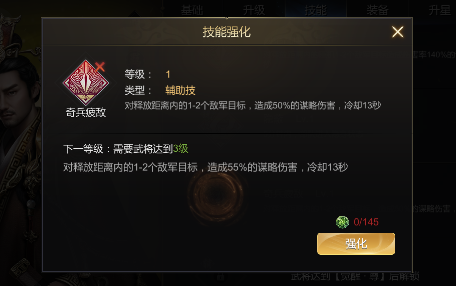Open the 技能 tab

(316, 10)
